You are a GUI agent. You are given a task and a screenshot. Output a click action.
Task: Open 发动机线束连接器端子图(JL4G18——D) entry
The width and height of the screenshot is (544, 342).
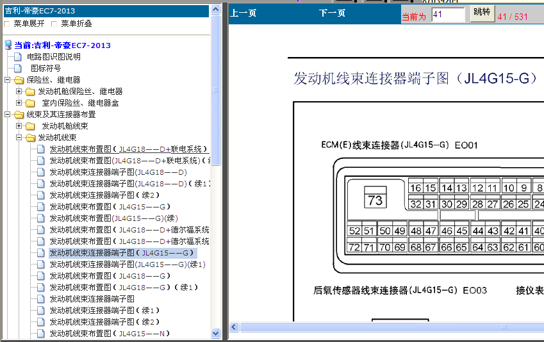coord(119,172)
